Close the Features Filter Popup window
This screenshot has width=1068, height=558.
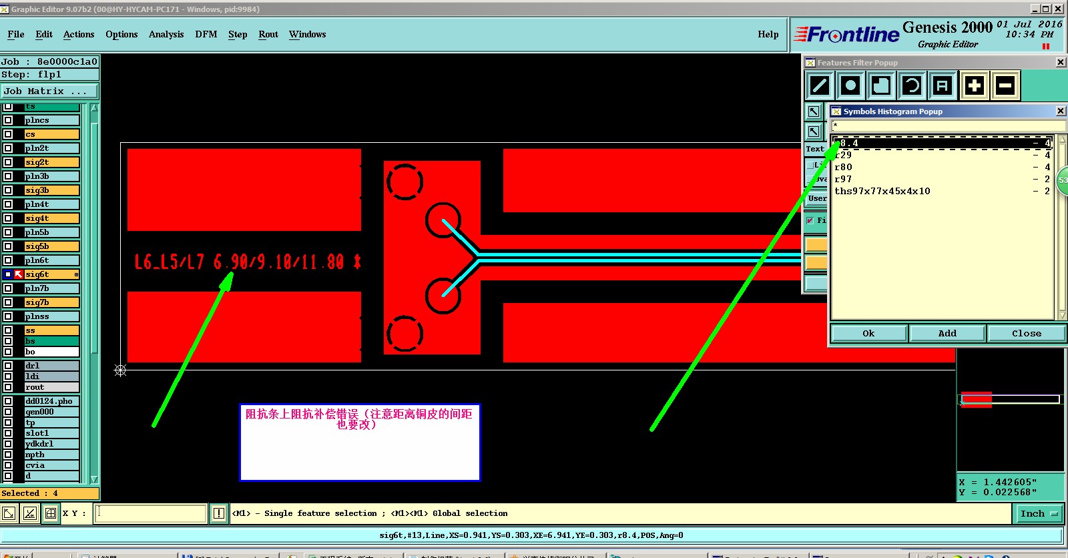click(x=1061, y=62)
